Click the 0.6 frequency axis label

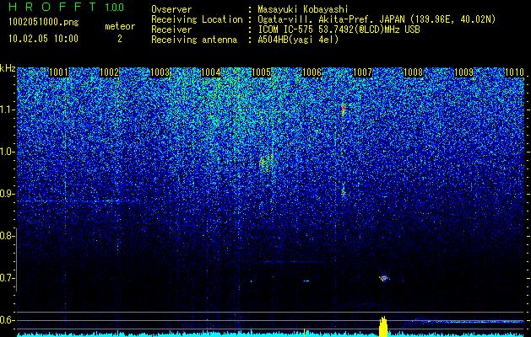tap(7, 320)
